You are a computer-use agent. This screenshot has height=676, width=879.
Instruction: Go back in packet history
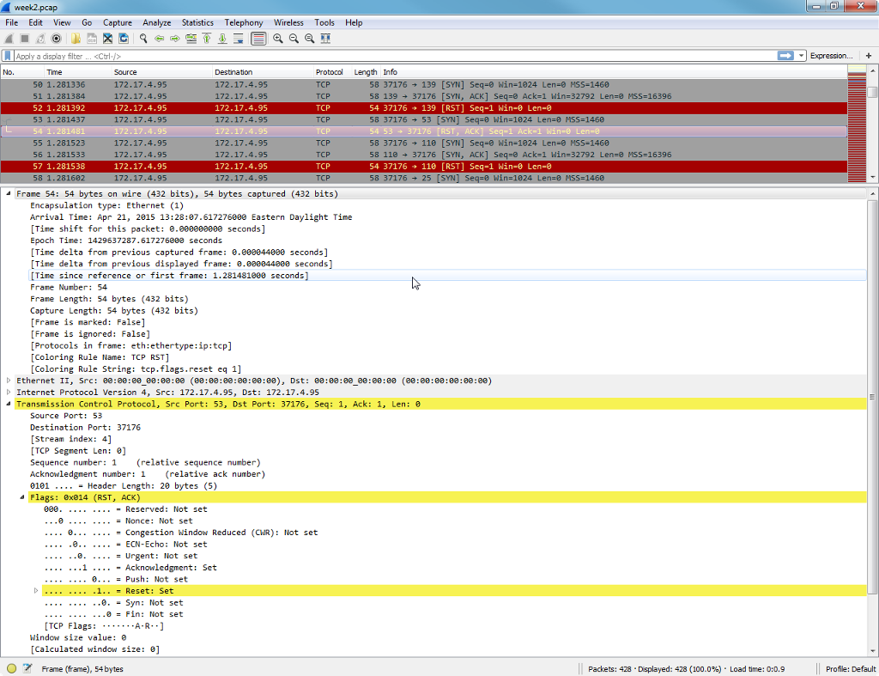(161, 38)
